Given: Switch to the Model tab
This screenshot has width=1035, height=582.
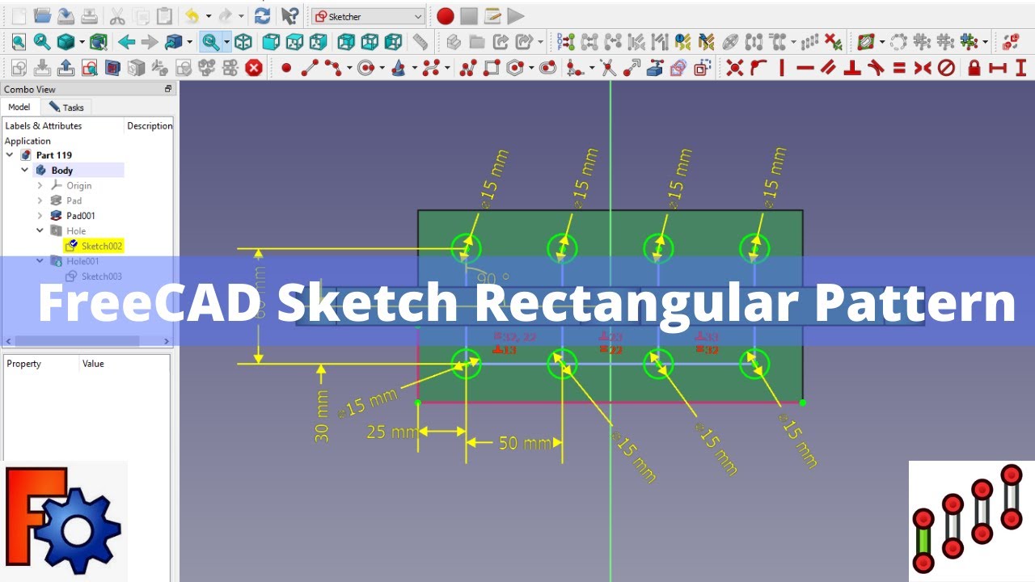Looking at the screenshot, I should pyautogui.click(x=19, y=107).
